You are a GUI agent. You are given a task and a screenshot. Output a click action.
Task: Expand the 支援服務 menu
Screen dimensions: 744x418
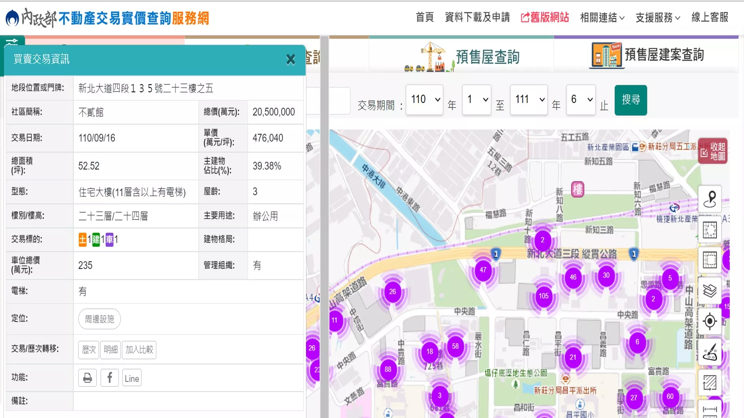pyautogui.click(x=658, y=17)
